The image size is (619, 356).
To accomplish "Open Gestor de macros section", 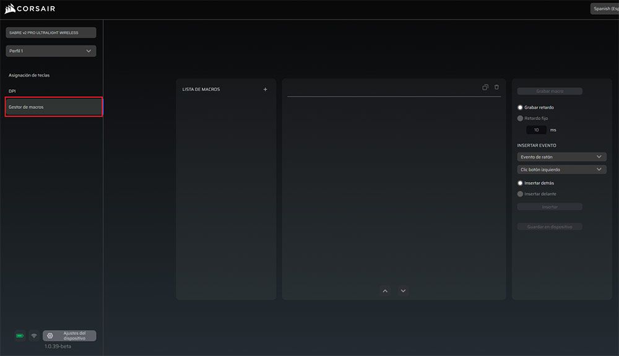I will (x=54, y=107).
